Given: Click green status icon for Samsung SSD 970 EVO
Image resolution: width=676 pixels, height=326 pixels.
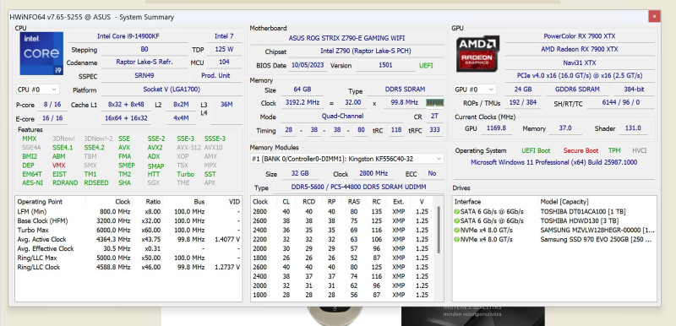Looking at the screenshot, I should click(456, 240).
